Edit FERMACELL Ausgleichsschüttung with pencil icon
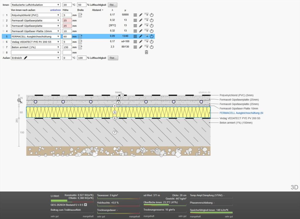300x219 pixels. pyautogui.click(x=141, y=36)
